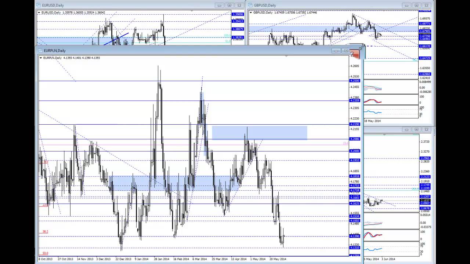Screen dimensions: 470x264
Task: Click the red 38.2 Fibonacci label on EURPLN
Action: [x=45, y=232]
